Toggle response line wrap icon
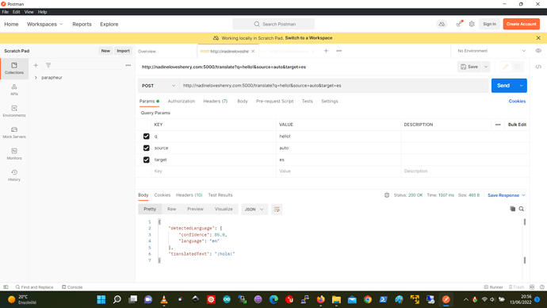 [277, 210]
